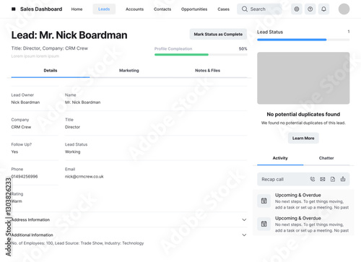Click the Lead Owner value Nick Boardman
Viewport: 361px width, 262px height.
pyautogui.click(x=25, y=102)
